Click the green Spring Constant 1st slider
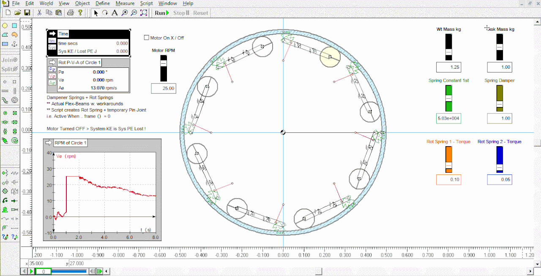Screen dimensions: 541x276 449,98
